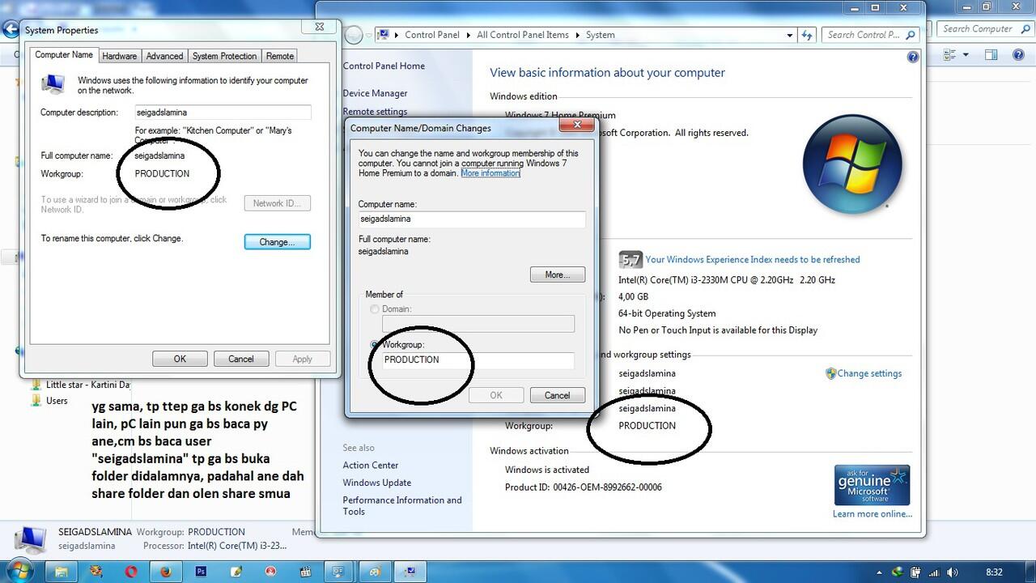Switch to the Advanced tab
1036x583 pixels.
[164, 56]
